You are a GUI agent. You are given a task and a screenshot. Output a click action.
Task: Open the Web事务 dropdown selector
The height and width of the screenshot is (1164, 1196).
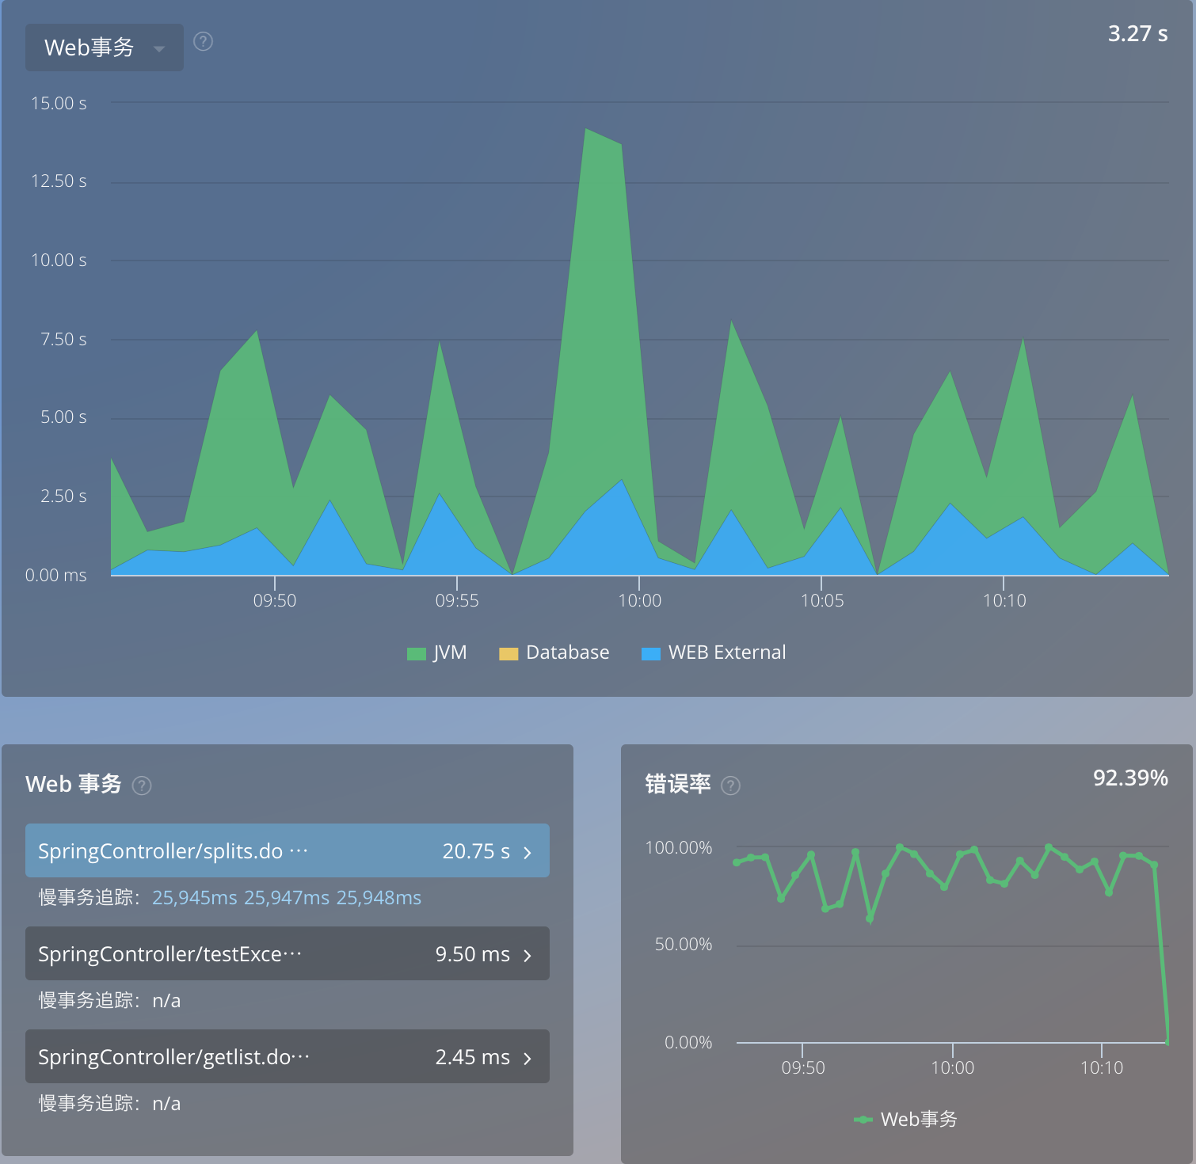tap(104, 48)
